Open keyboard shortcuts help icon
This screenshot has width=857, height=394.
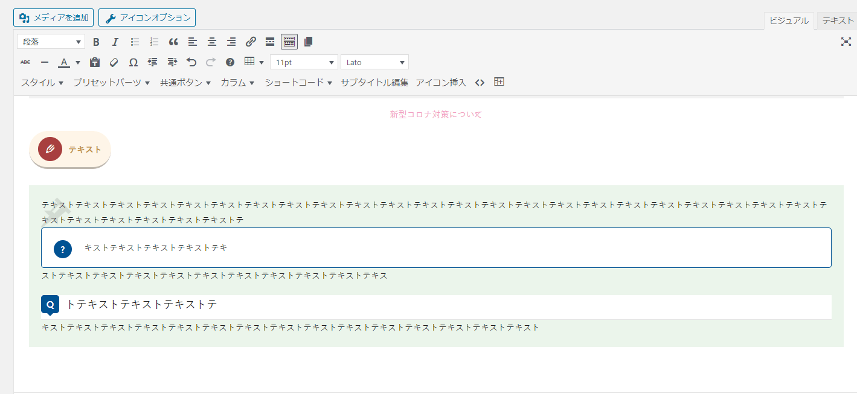[230, 62]
